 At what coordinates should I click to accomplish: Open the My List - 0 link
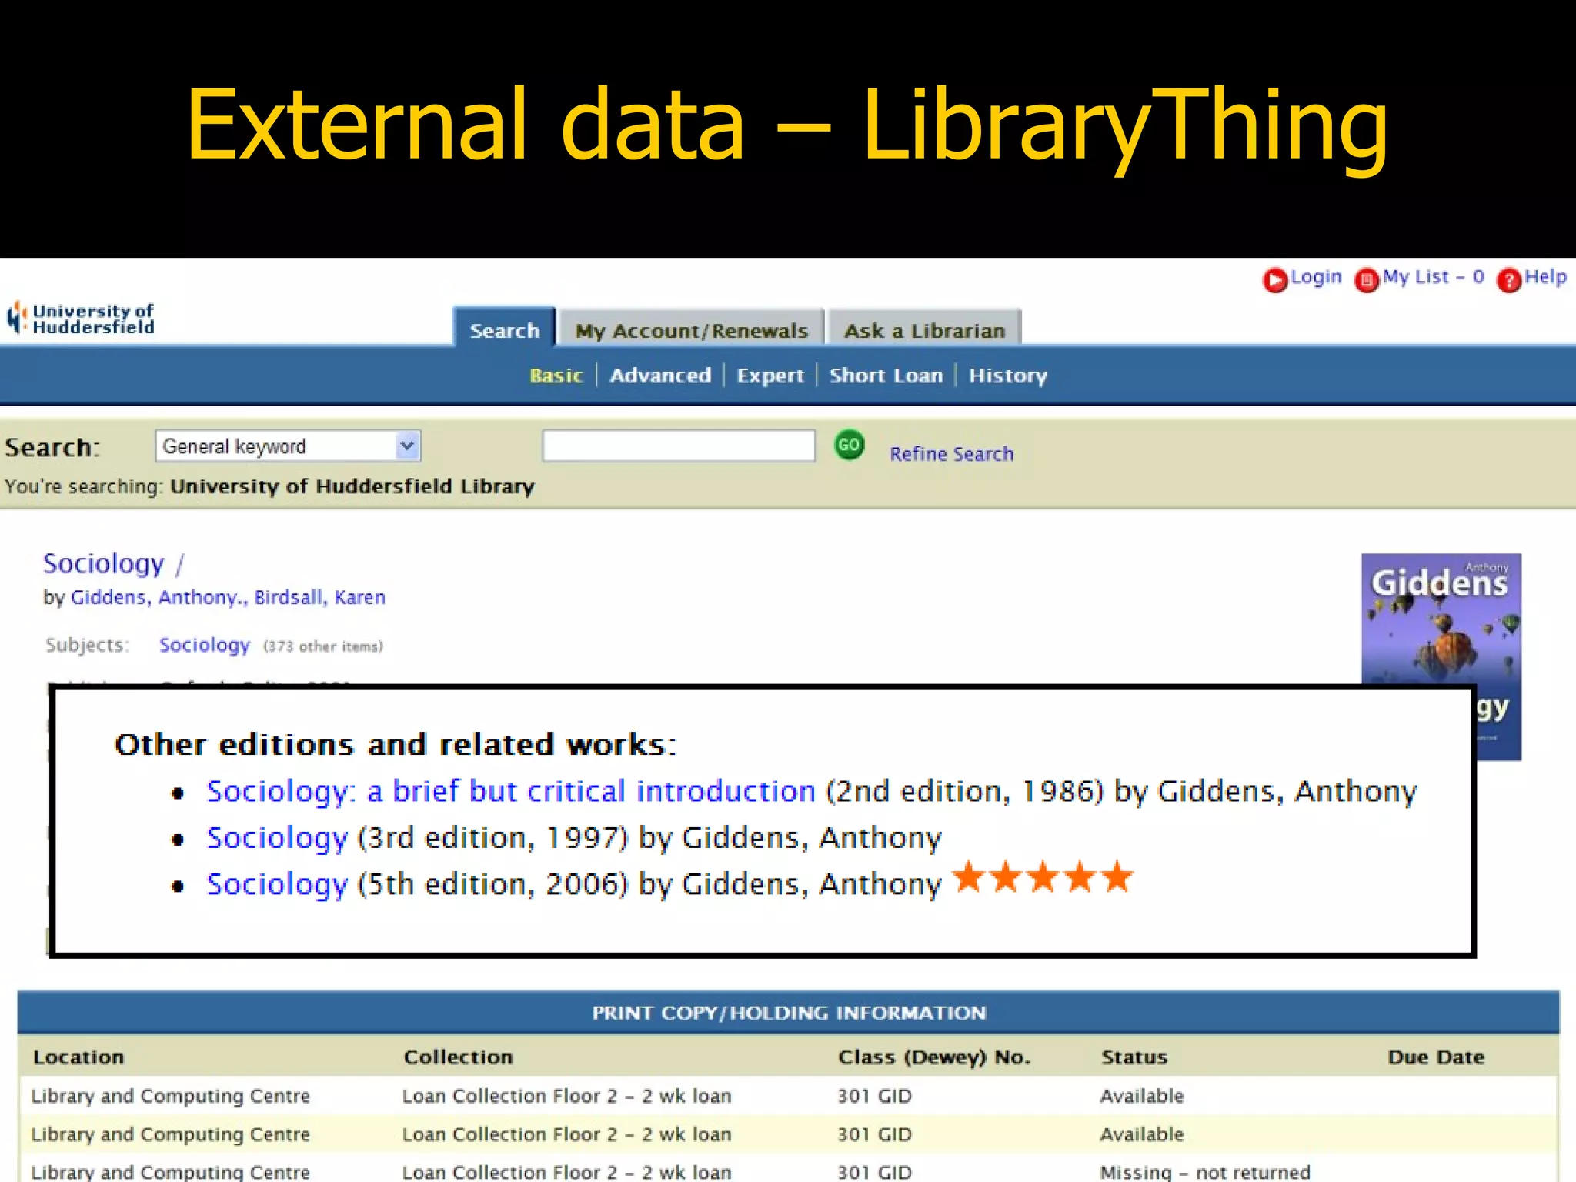pyautogui.click(x=1433, y=277)
